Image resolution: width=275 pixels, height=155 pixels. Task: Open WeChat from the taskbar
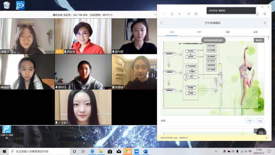point(128,151)
